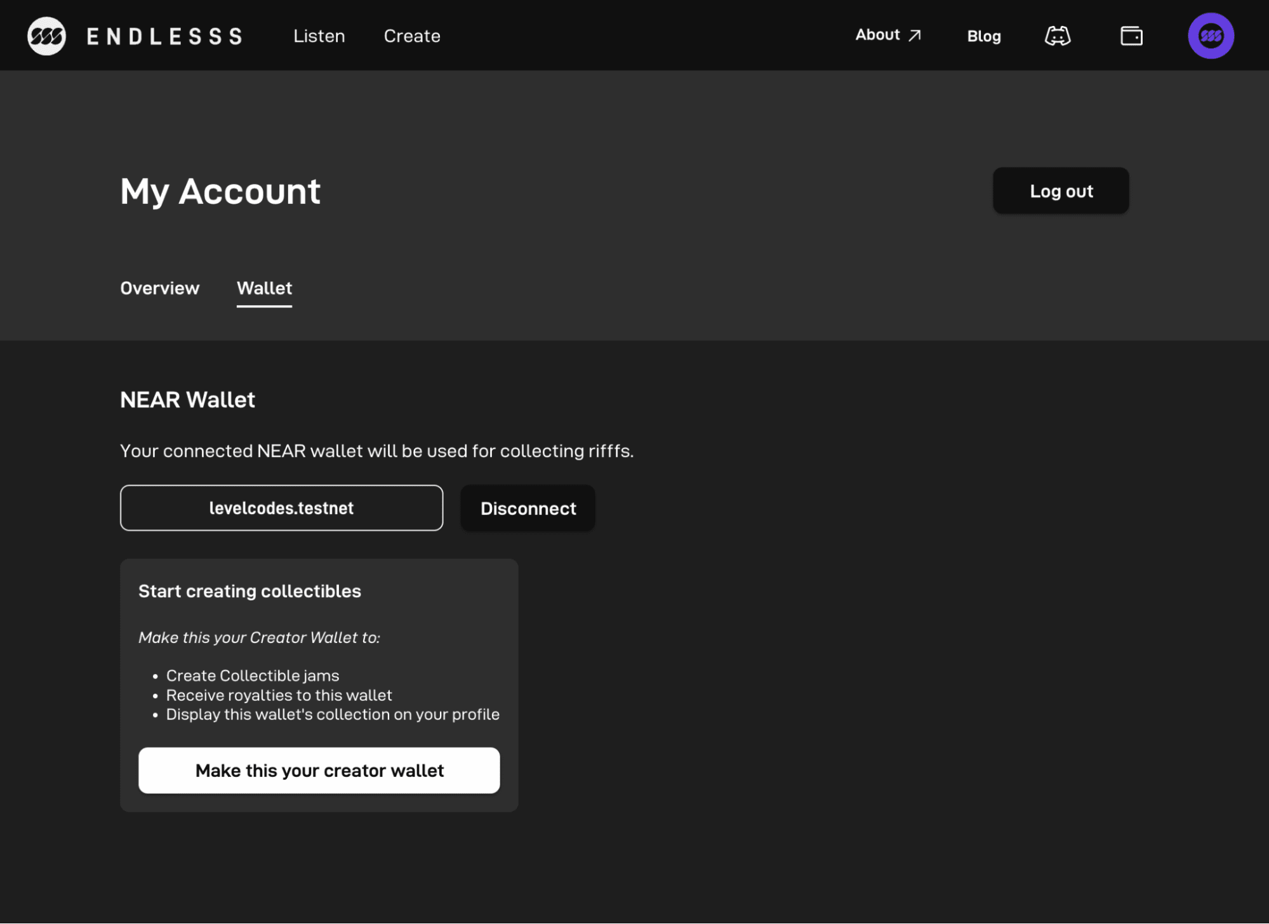Open the wallet icon in header

(1131, 36)
